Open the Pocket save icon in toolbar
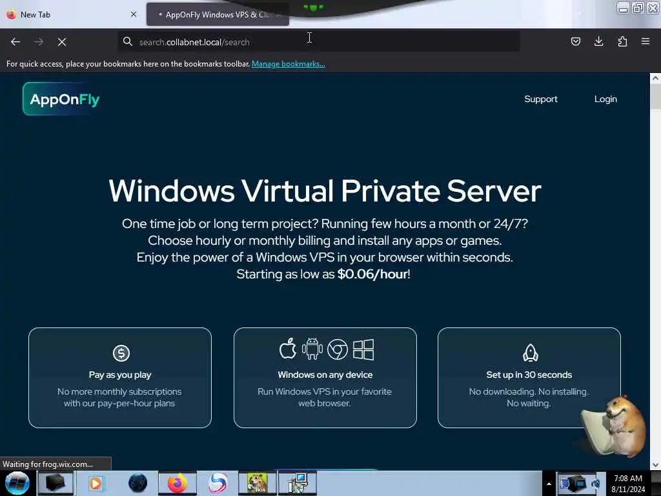The height and width of the screenshot is (496, 661). [575, 41]
